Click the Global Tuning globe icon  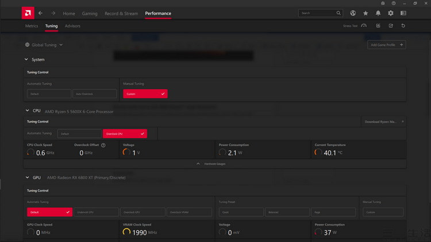point(27,45)
